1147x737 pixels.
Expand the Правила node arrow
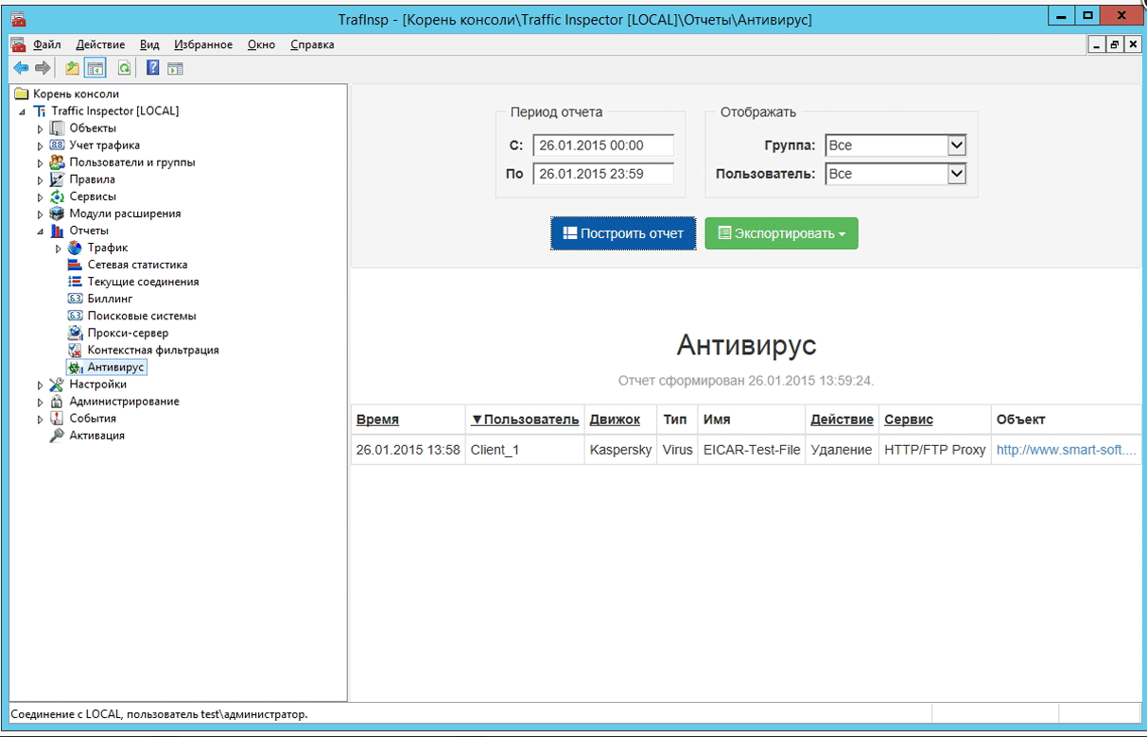pyautogui.click(x=40, y=180)
